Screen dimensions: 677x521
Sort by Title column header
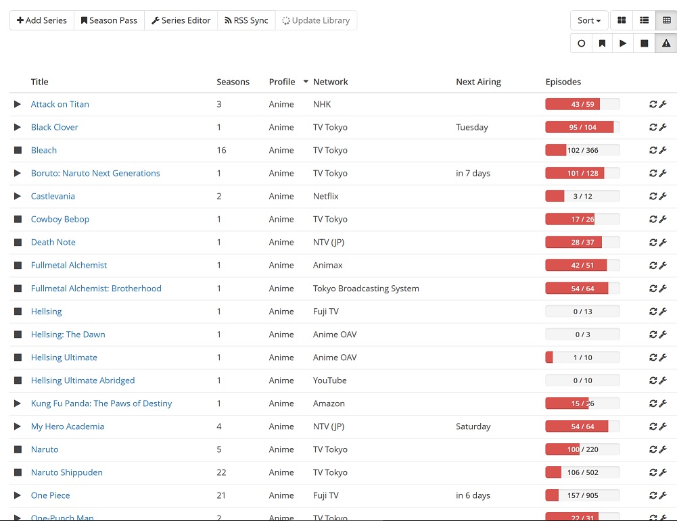(x=40, y=82)
